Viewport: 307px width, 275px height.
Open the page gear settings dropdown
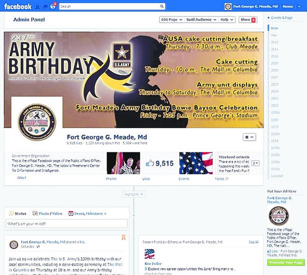[x=249, y=137]
